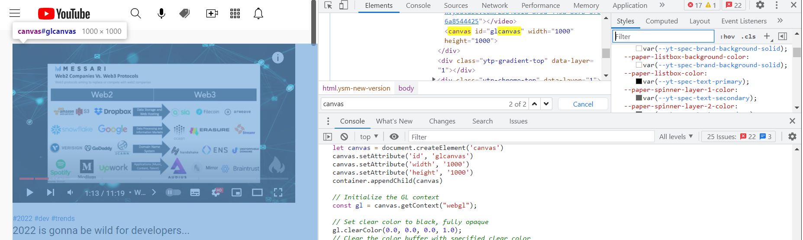Switch to the Elements tab

tap(379, 5)
